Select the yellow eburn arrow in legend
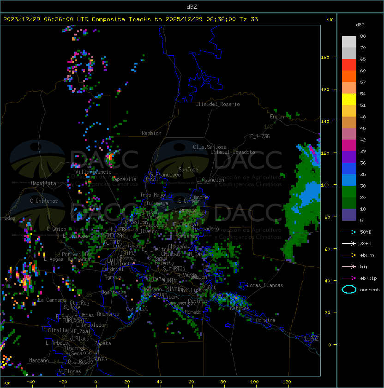 pyautogui.click(x=349, y=255)
